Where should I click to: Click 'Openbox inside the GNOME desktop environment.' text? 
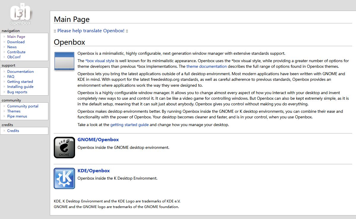tap(123, 147)
